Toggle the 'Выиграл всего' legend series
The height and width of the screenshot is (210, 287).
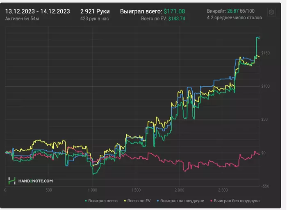(x=101, y=201)
